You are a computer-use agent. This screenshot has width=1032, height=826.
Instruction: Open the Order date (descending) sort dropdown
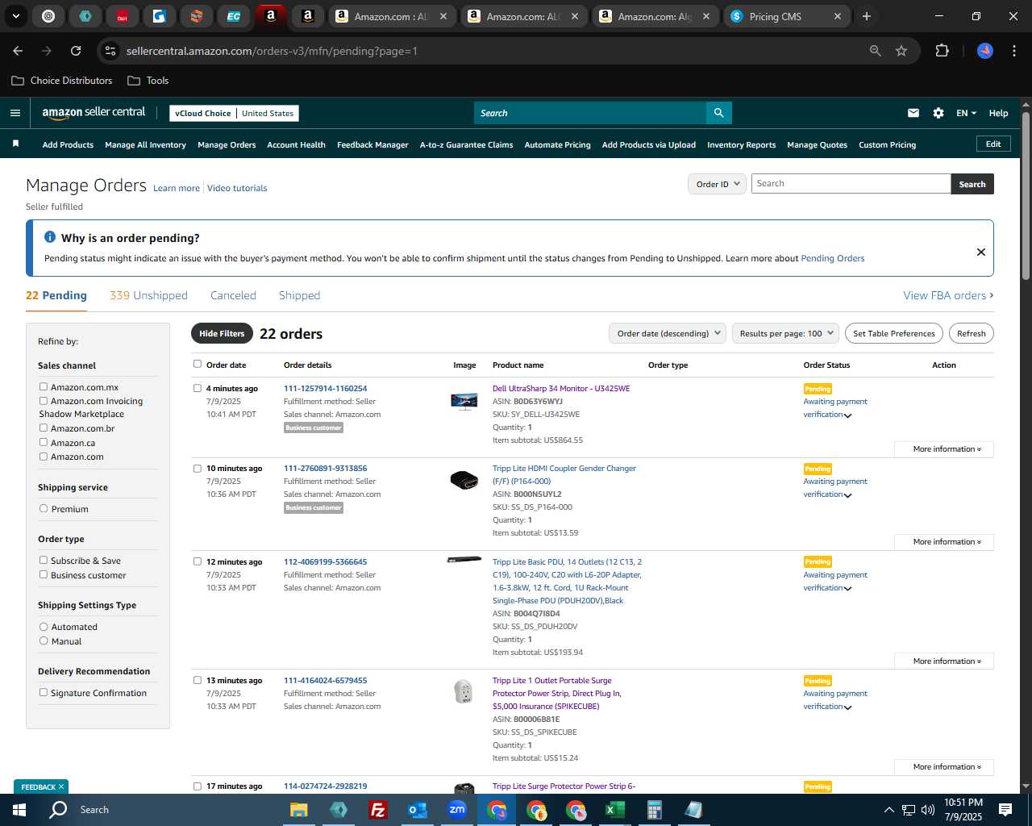668,333
